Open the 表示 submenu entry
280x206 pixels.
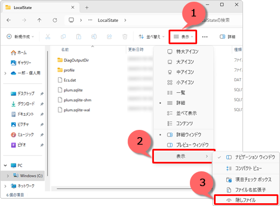pyautogui.click(x=183, y=156)
